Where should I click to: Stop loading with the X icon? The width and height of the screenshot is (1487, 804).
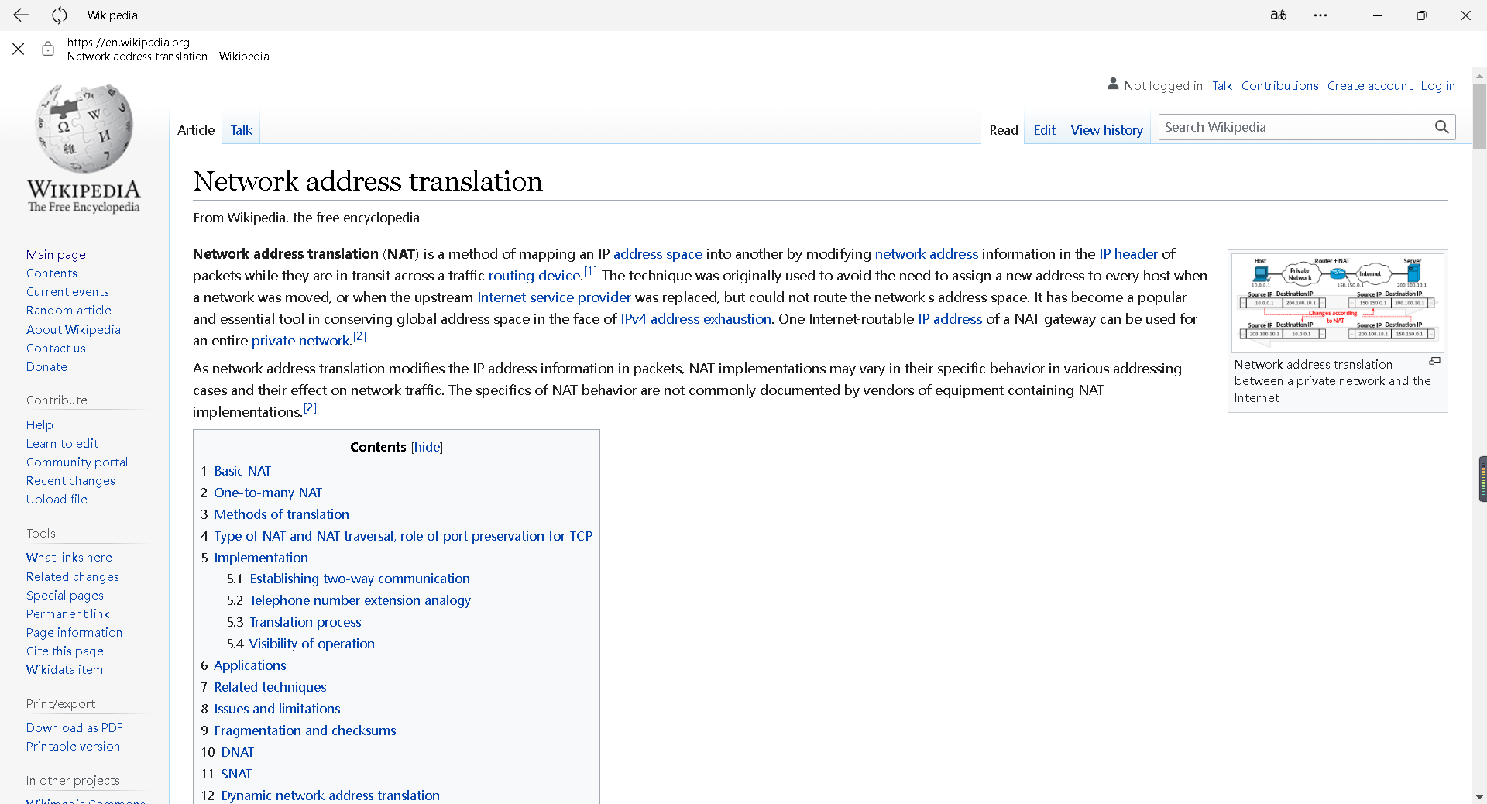click(x=19, y=49)
